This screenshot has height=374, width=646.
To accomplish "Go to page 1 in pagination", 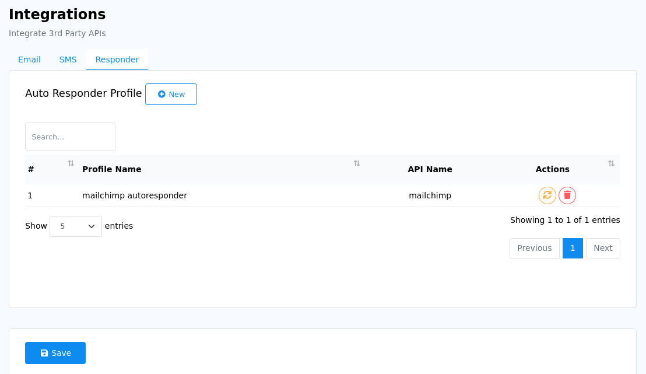I will coord(573,247).
